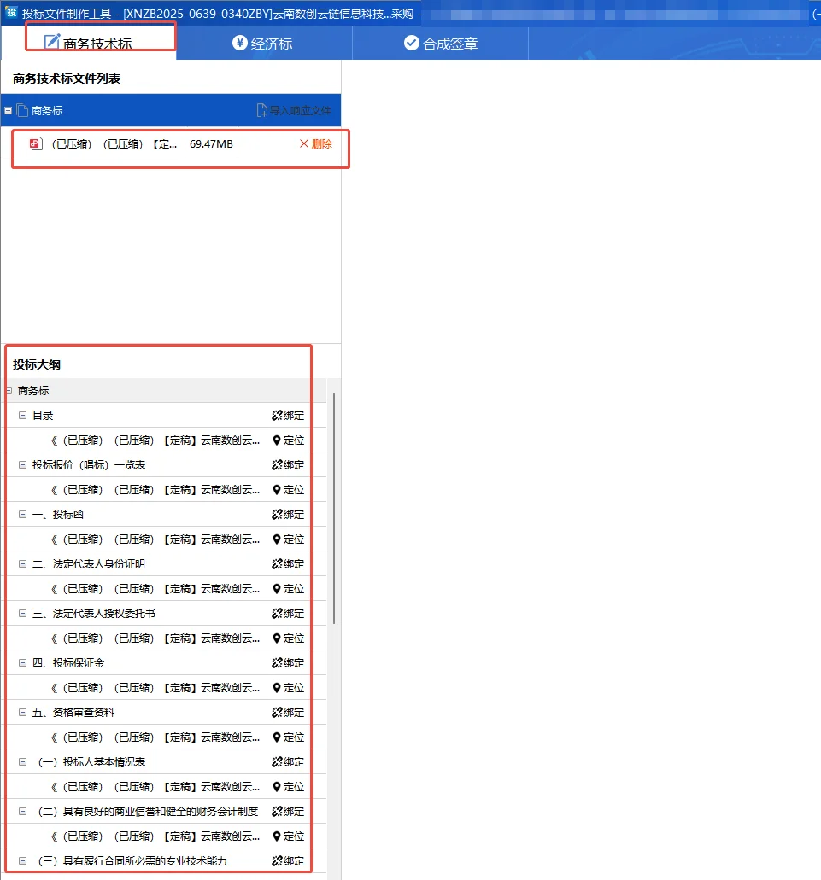Click 定位 under 五、资格审查资料
Viewport: 821px width, 880px height.
click(x=288, y=737)
